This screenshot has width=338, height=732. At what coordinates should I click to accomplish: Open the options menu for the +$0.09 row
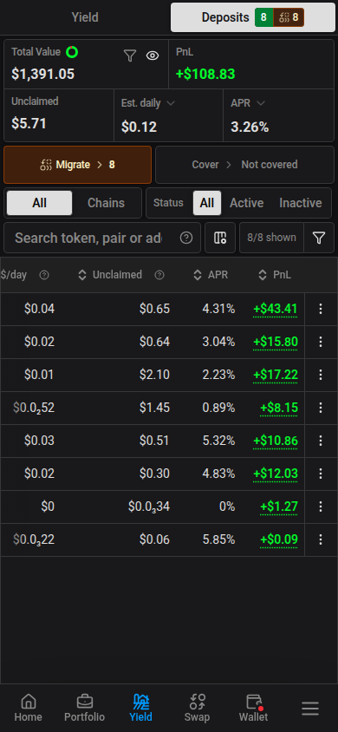pos(321,539)
